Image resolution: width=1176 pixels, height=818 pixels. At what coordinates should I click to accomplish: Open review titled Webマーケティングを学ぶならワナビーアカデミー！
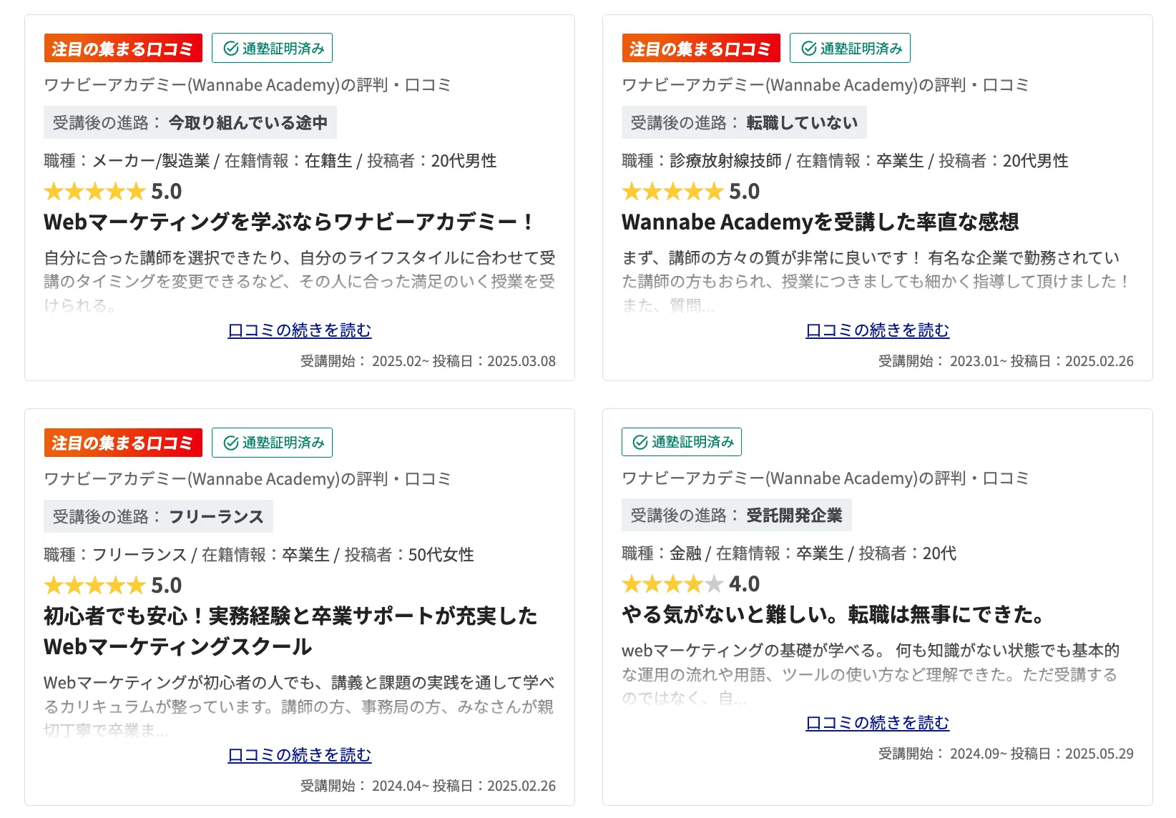[289, 222]
